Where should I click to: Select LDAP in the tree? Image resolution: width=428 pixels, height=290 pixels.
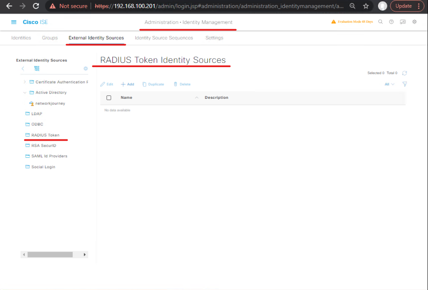click(37, 114)
